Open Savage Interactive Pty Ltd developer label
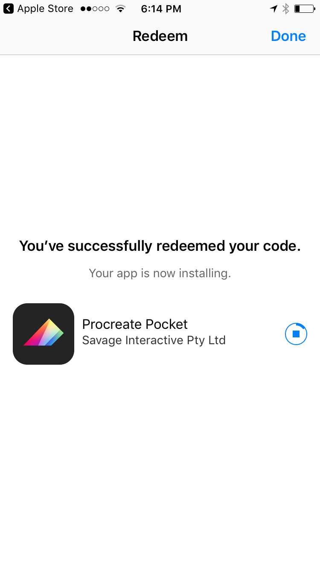Image resolution: width=320 pixels, height=569 pixels. click(154, 340)
